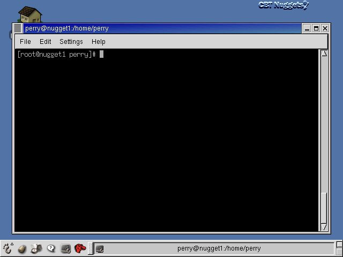Click the [root@nugget1 perry]# prompt text
This screenshot has height=257, width=343.
click(56, 54)
